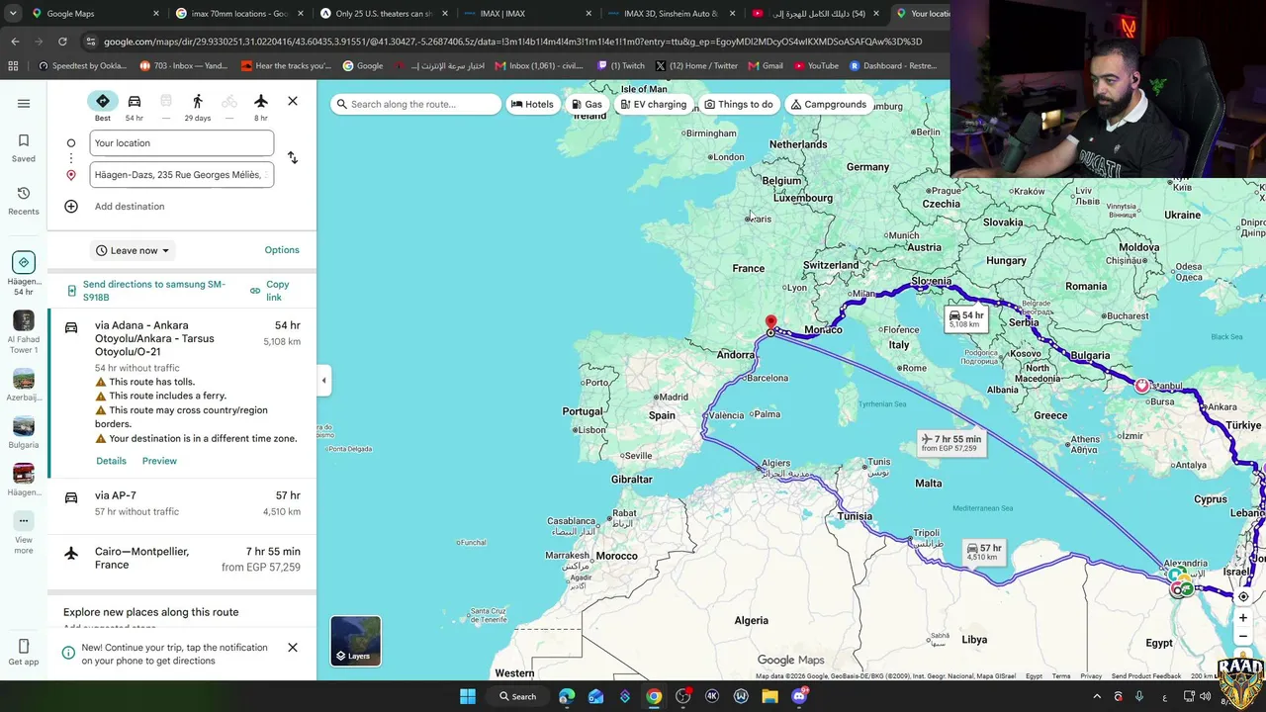Click the 57 hr route label on map
The width and height of the screenshot is (1266, 712).
coord(983,552)
